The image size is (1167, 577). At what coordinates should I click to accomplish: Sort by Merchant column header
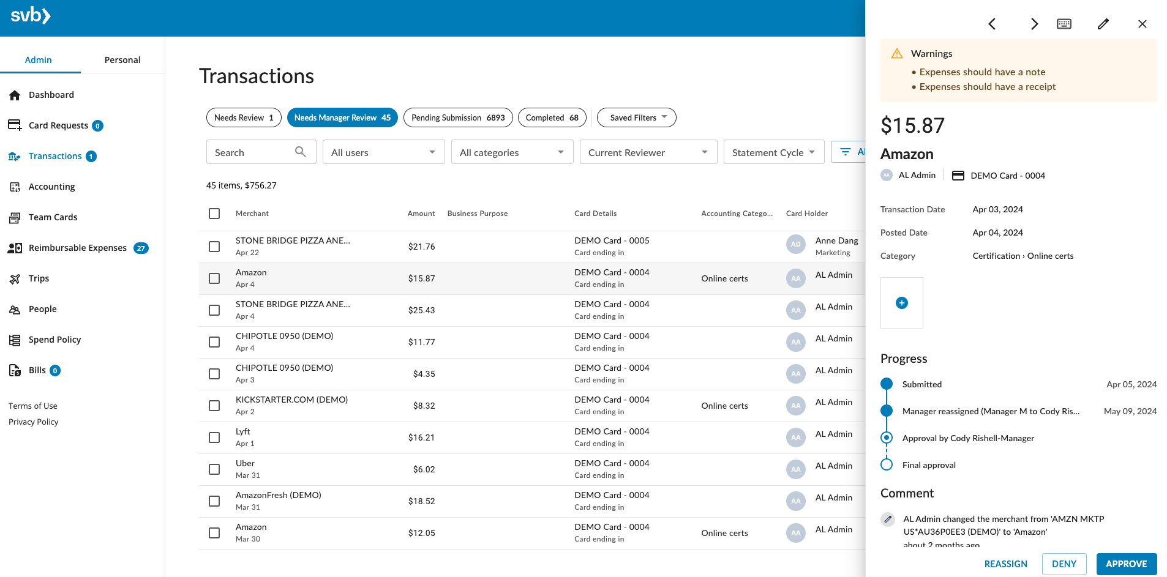252,214
